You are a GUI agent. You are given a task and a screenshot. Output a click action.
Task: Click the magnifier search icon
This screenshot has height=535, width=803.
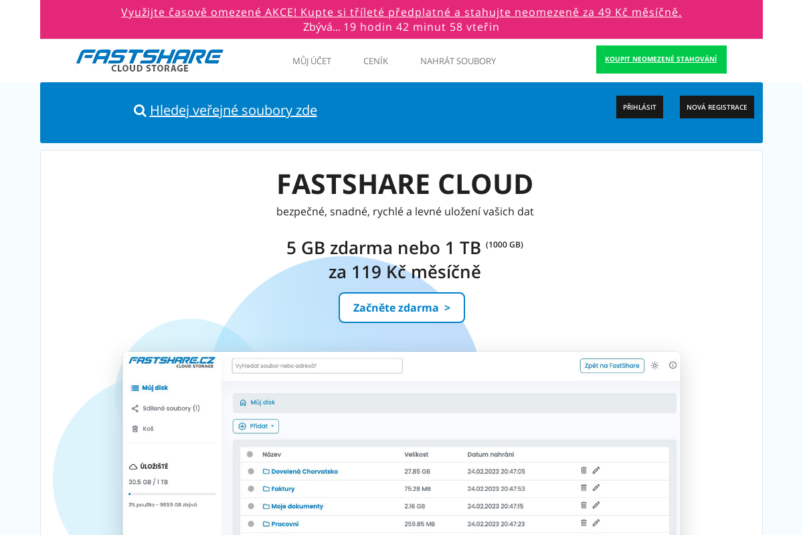pyautogui.click(x=140, y=111)
